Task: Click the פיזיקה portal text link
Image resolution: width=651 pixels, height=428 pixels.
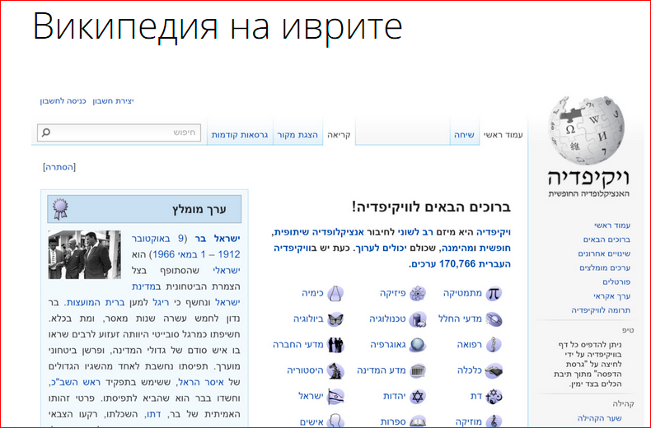Action: point(392,293)
